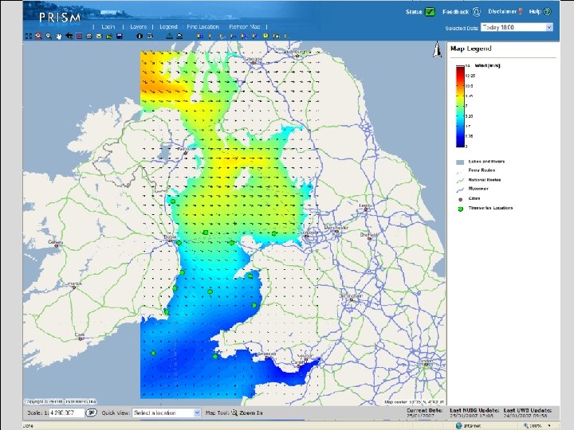574x430 pixels.
Task: Click the Help link text
Action: pos(535,11)
